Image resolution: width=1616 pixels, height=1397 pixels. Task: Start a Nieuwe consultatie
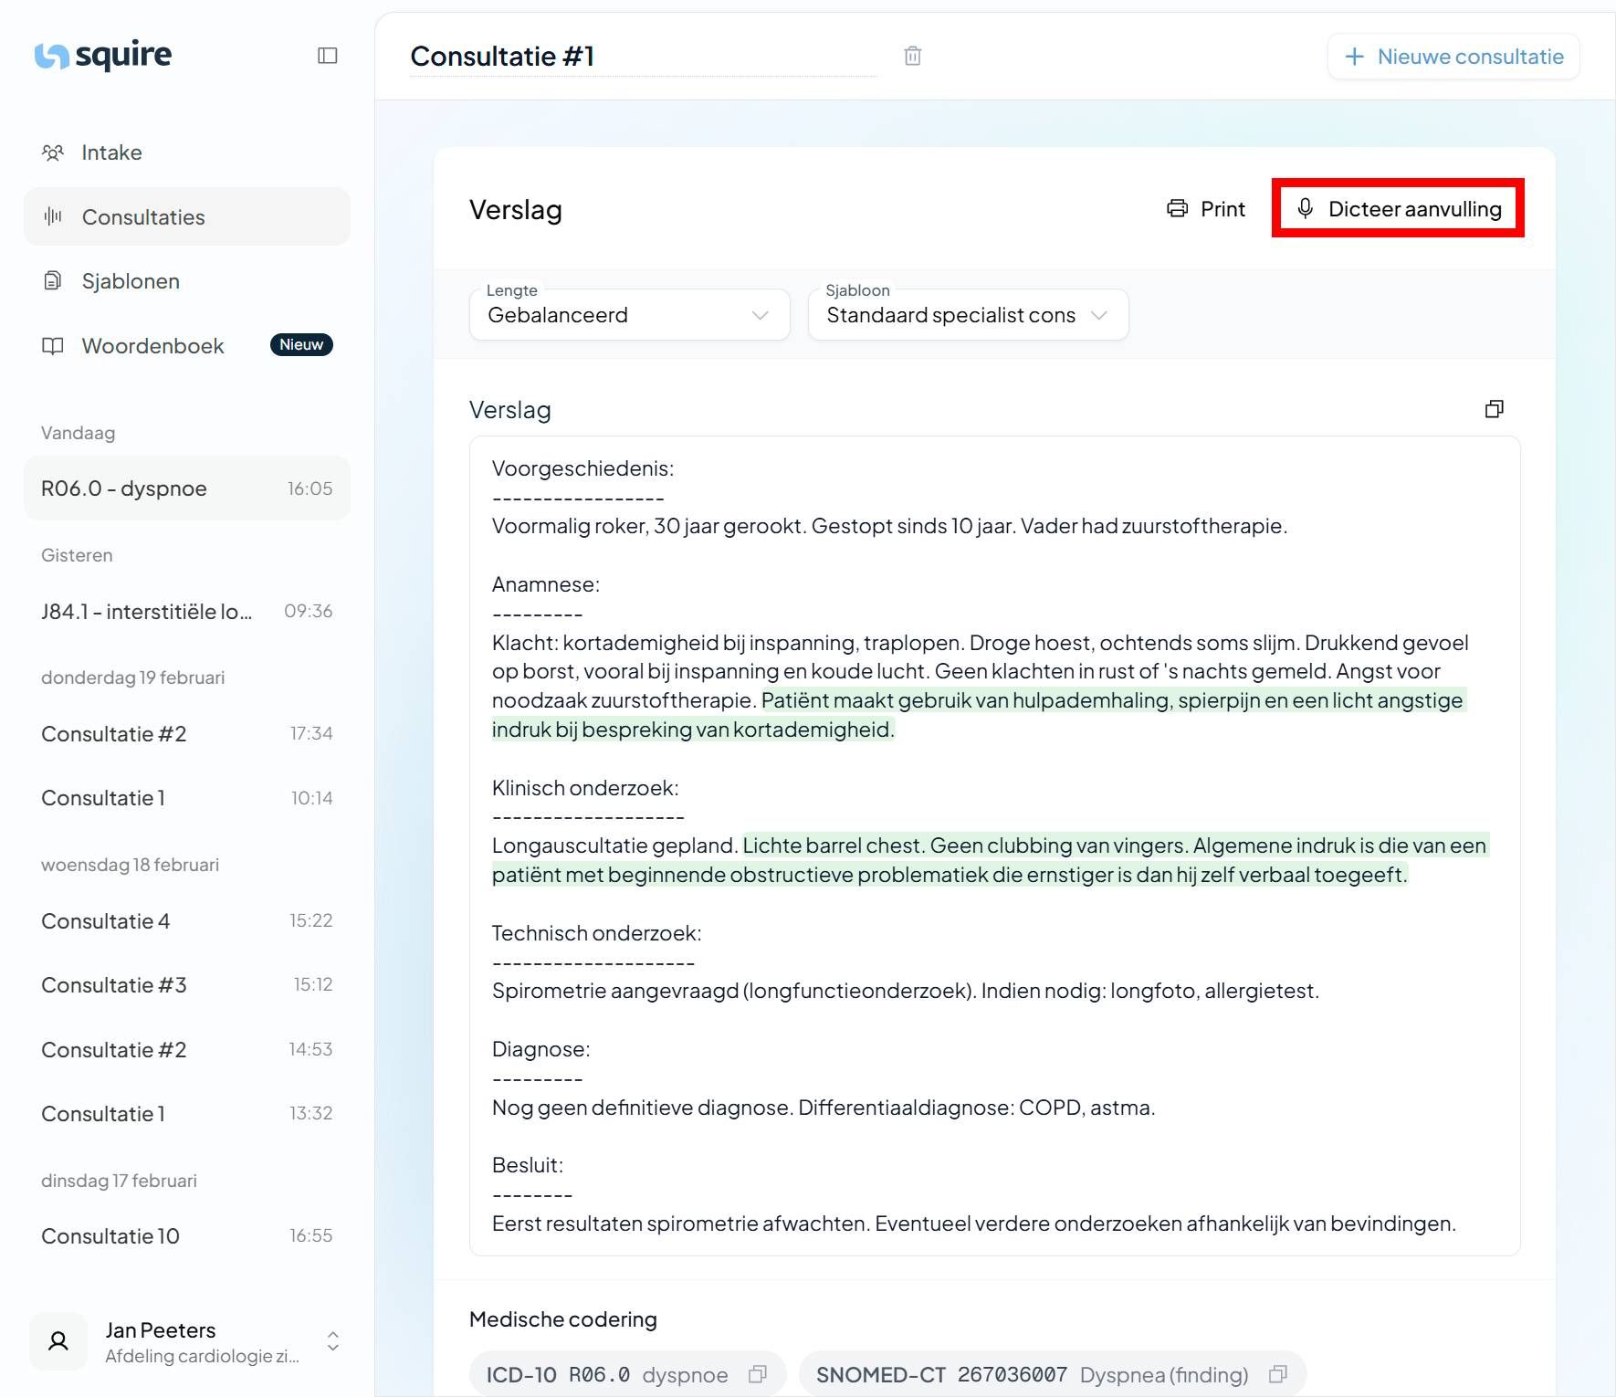tap(1453, 57)
